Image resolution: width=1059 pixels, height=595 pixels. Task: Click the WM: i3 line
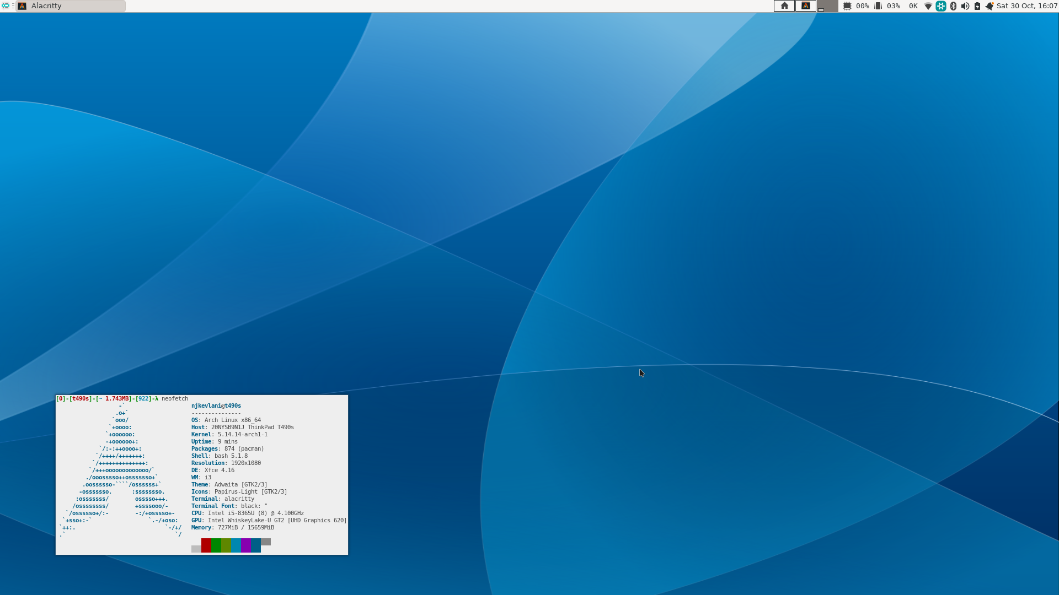tap(201, 478)
